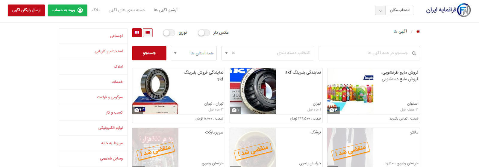Select the املاک sidebar category

click(x=118, y=66)
